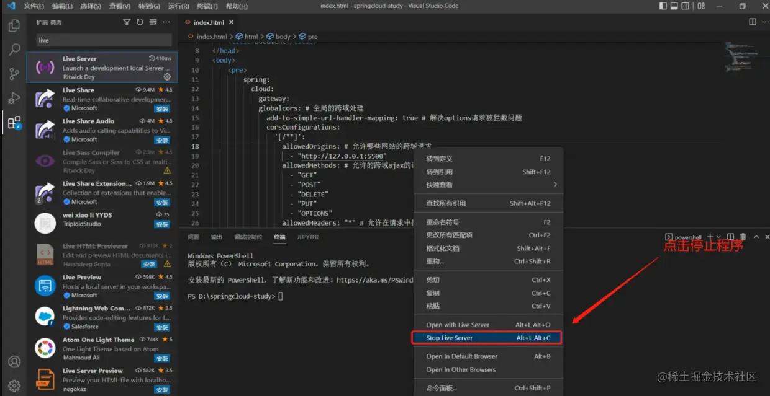Clear extension search results icon
Image resolution: width=770 pixels, height=396 pixels.
click(153, 22)
